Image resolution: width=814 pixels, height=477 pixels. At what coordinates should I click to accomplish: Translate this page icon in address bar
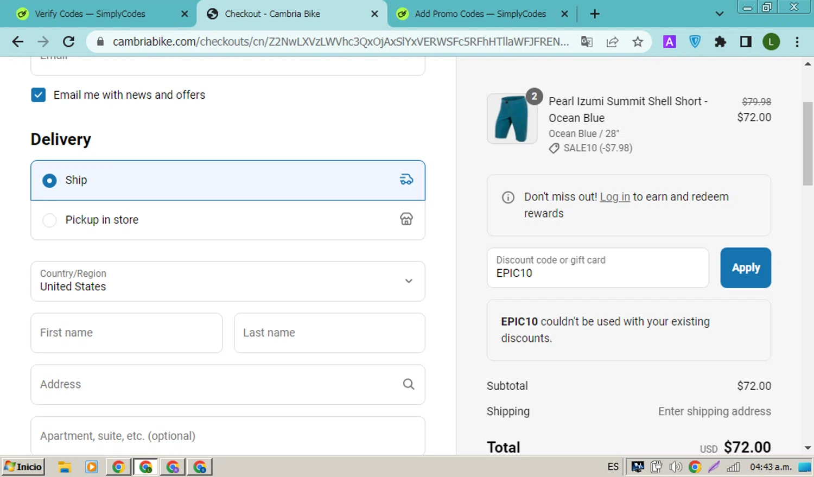587,42
